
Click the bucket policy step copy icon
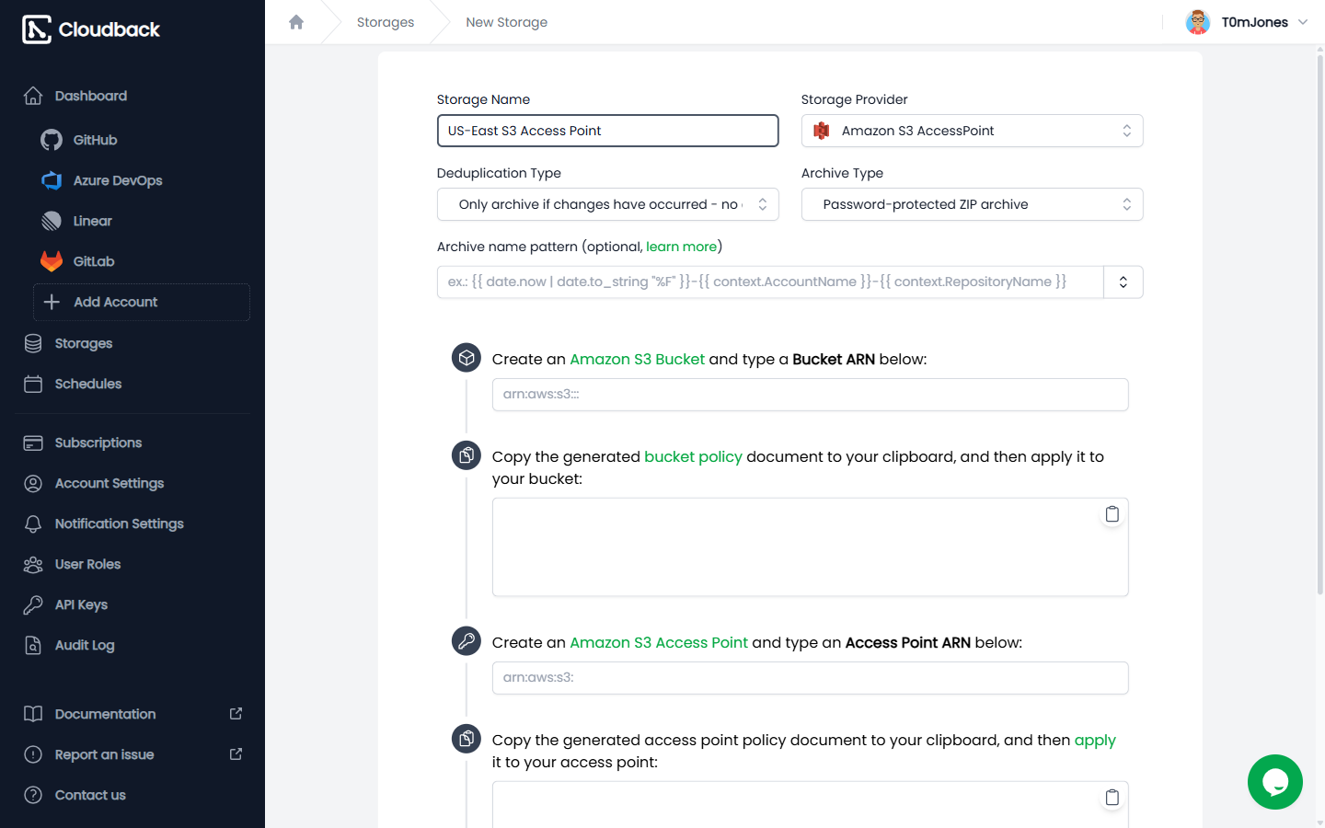(467, 455)
